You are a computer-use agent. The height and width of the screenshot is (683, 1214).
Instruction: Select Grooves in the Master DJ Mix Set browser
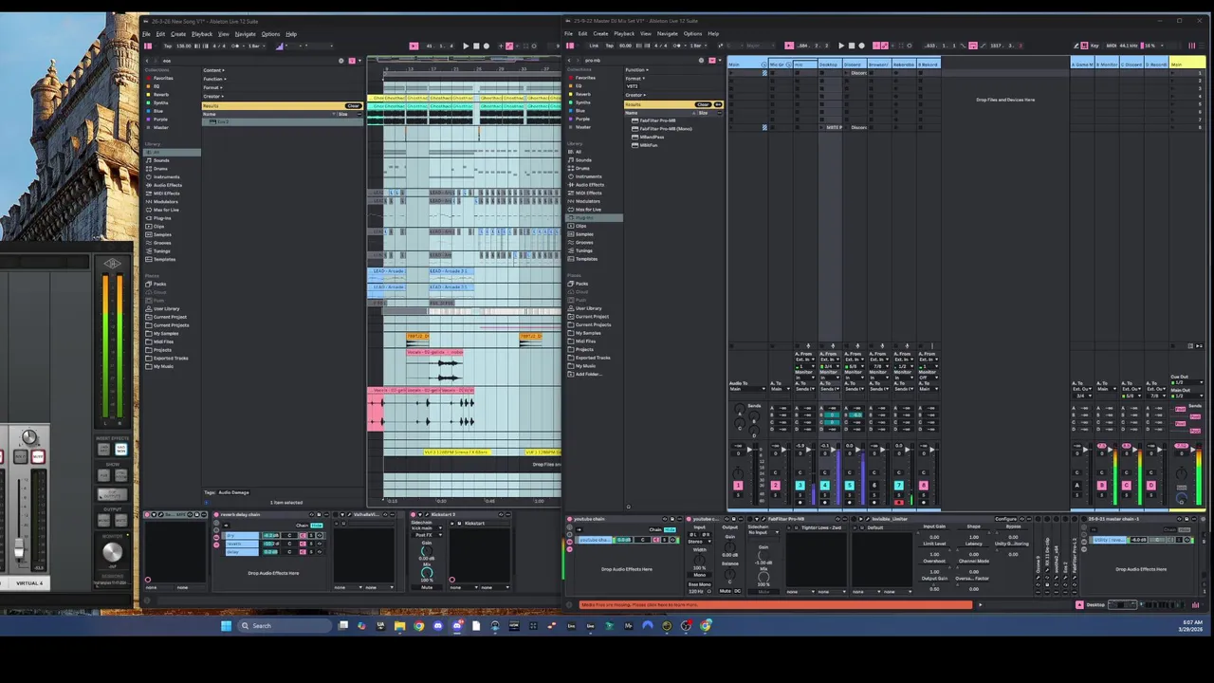pos(586,242)
